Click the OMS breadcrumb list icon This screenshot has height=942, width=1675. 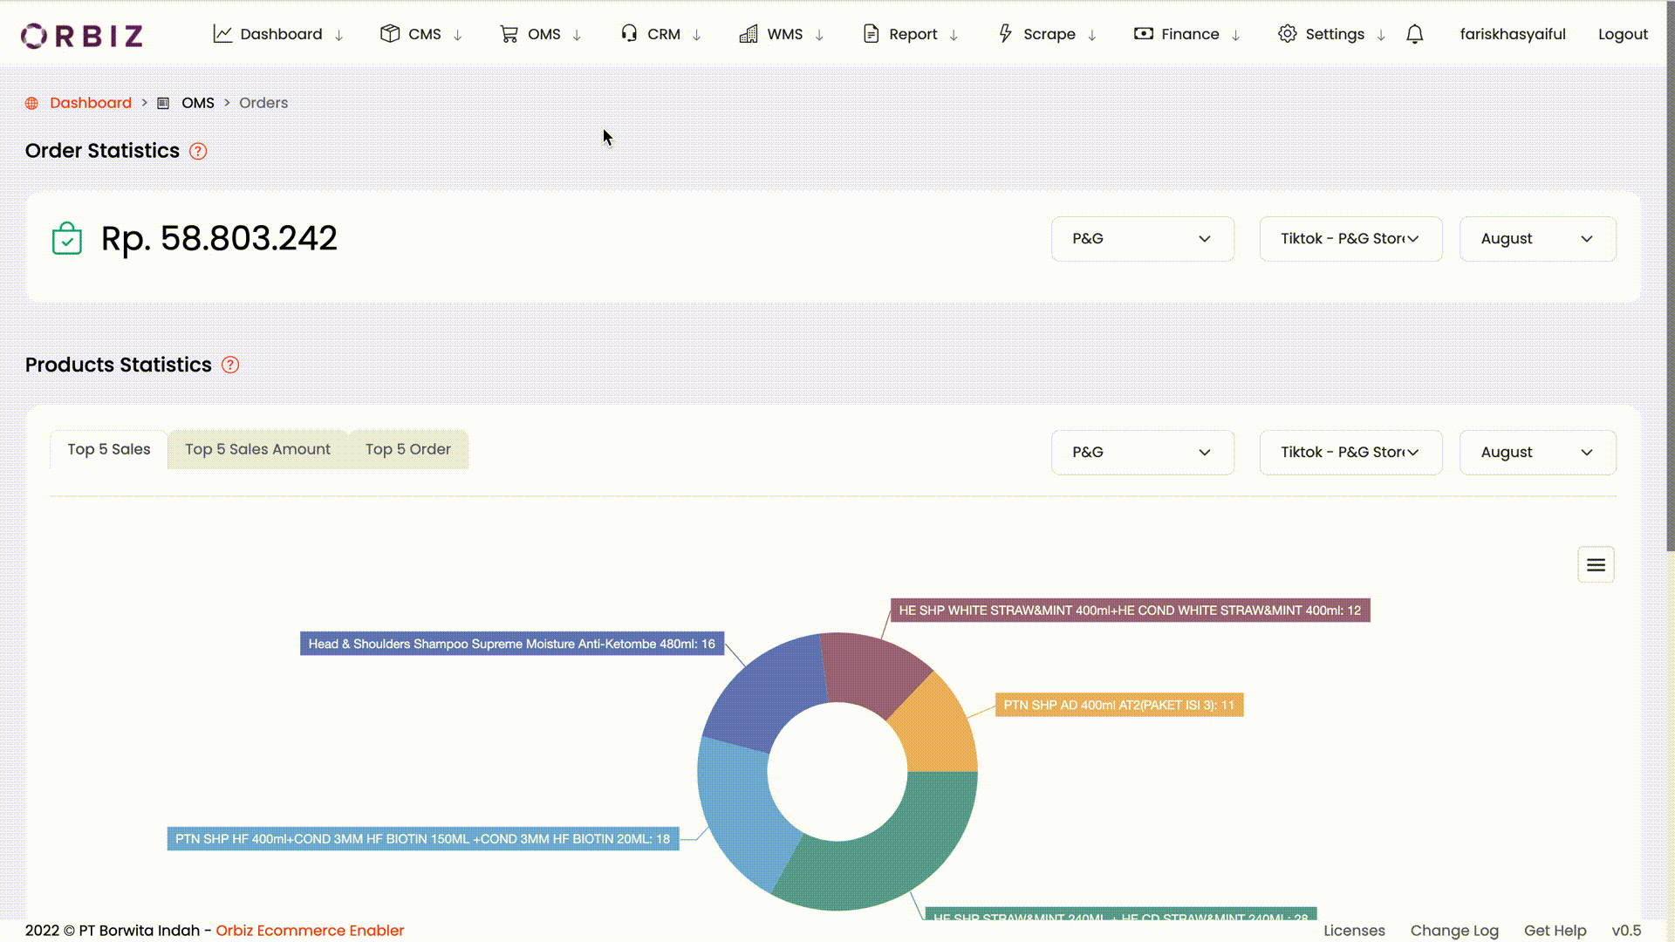[x=163, y=103]
